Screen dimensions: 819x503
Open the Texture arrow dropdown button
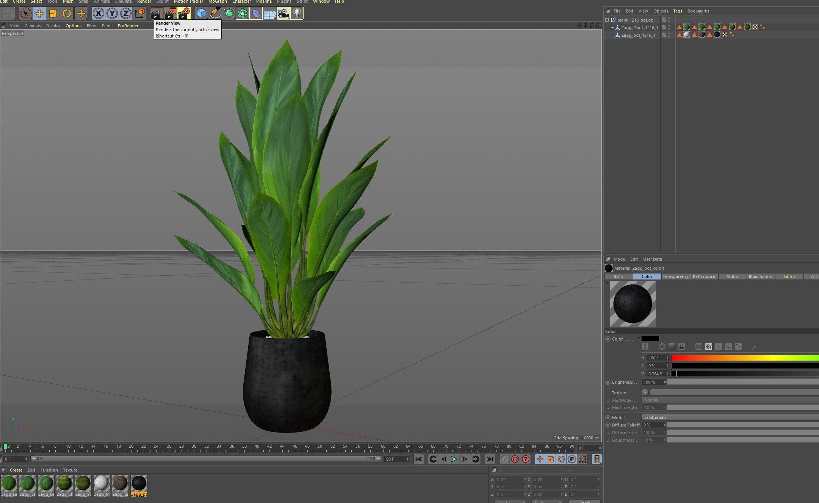[645, 392]
